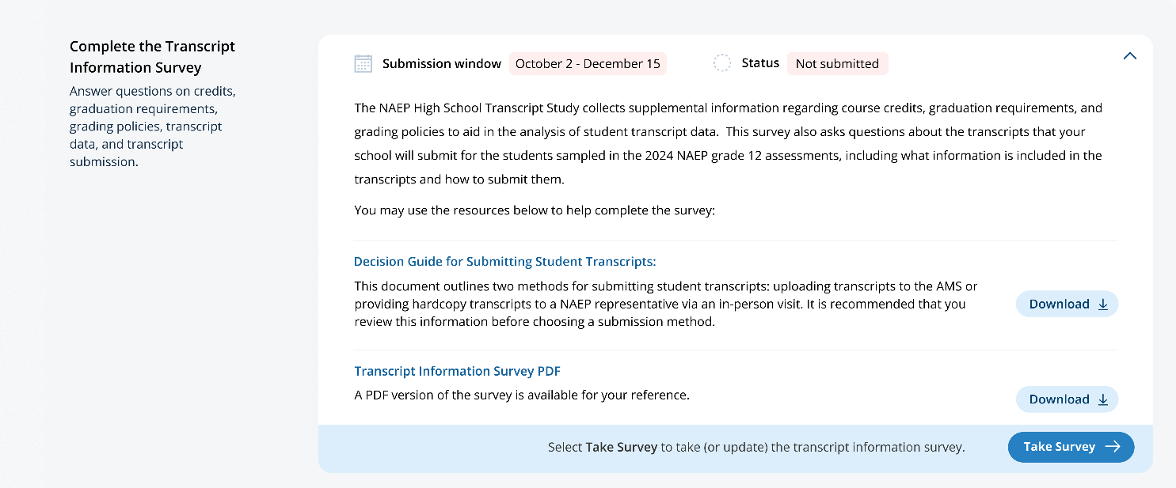Collapse the Transcript Information Survey panel

[x=1130, y=56]
